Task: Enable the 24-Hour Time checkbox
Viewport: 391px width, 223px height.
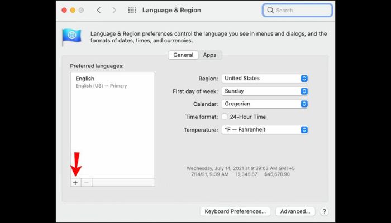Action: pos(225,117)
